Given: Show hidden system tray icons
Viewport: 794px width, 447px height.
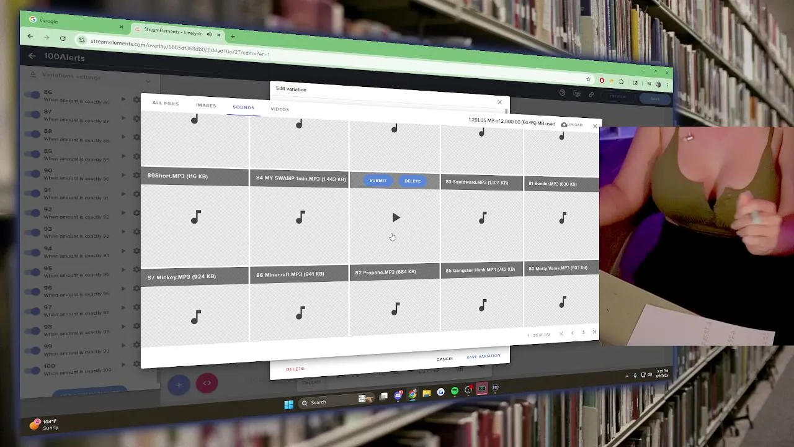Looking at the screenshot, I should point(627,376).
